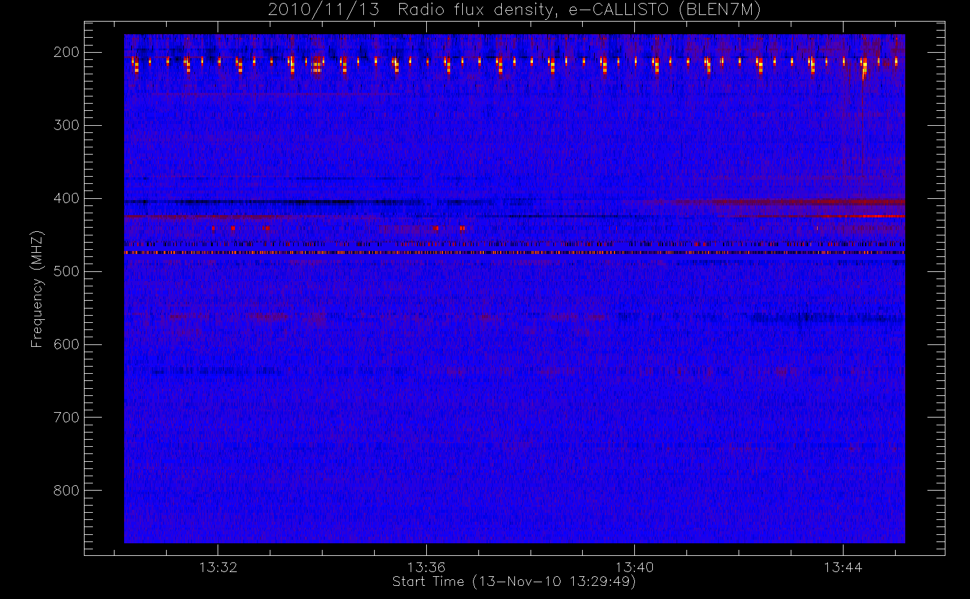Click the 200 frequency tick label
The width and height of the screenshot is (970, 599).
point(67,52)
